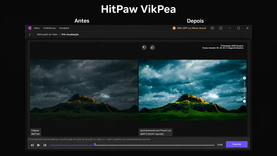Click the 13/45 frame counter

tap(220, 145)
